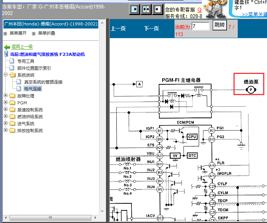Go to next page with 下一页

tap(151, 29)
